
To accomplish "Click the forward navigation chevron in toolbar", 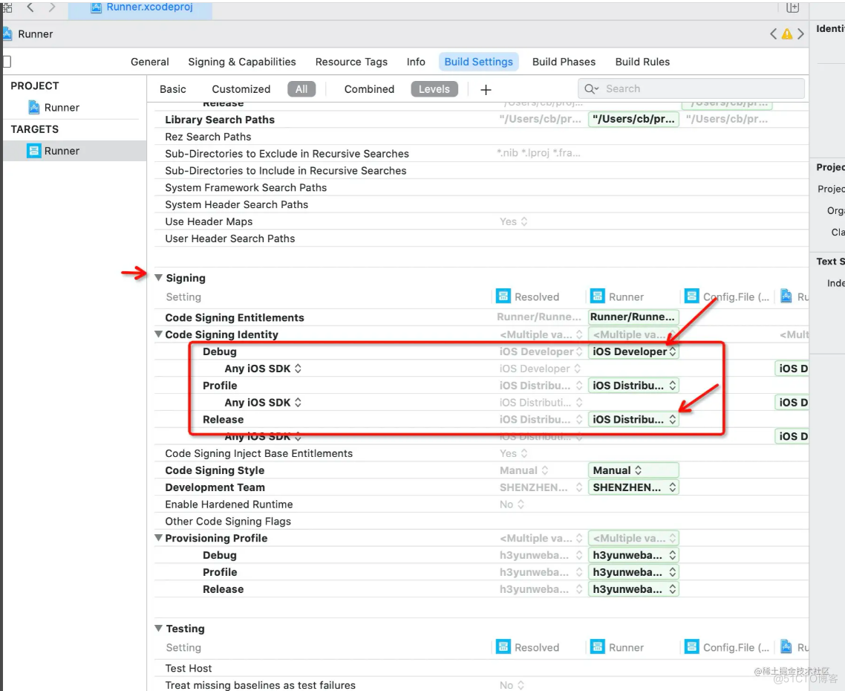I will pyautogui.click(x=52, y=7).
